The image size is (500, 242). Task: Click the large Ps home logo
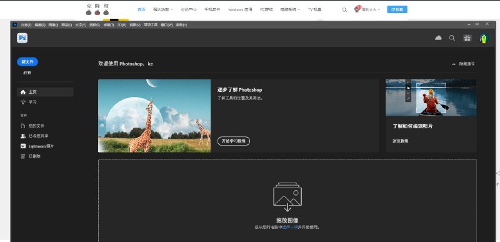point(22,38)
